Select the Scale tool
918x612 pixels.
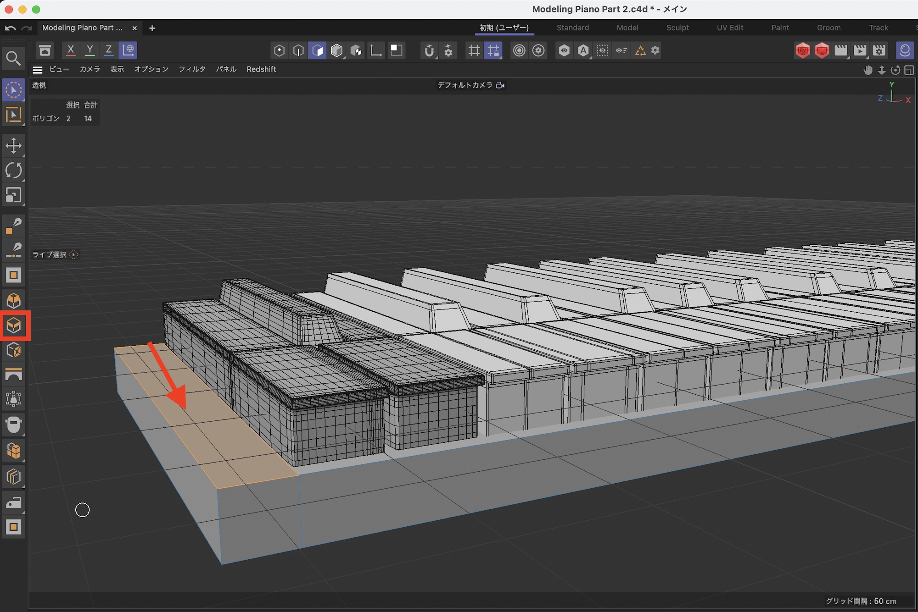coord(13,195)
